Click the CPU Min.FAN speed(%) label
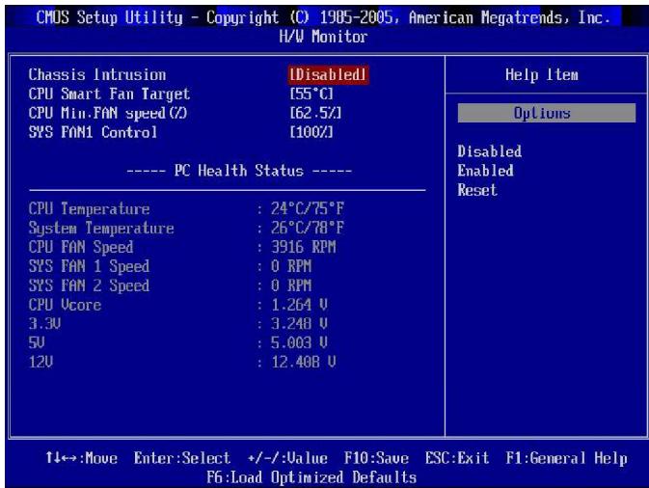 [x=108, y=114]
